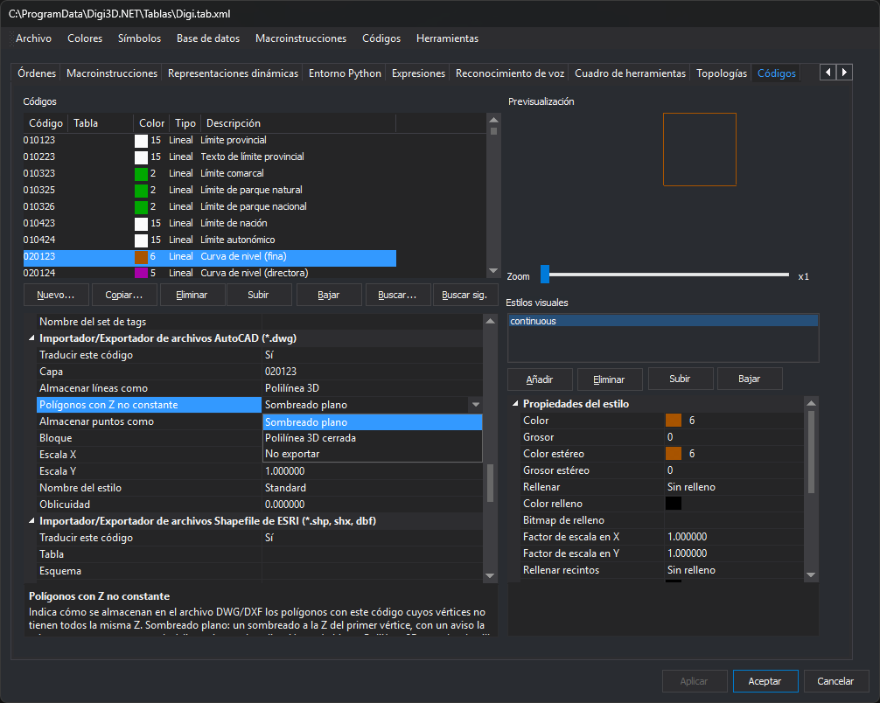This screenshot has width=880, height=703.
Task: Click the Nuevo... button
Action: [x=56, y=296]
